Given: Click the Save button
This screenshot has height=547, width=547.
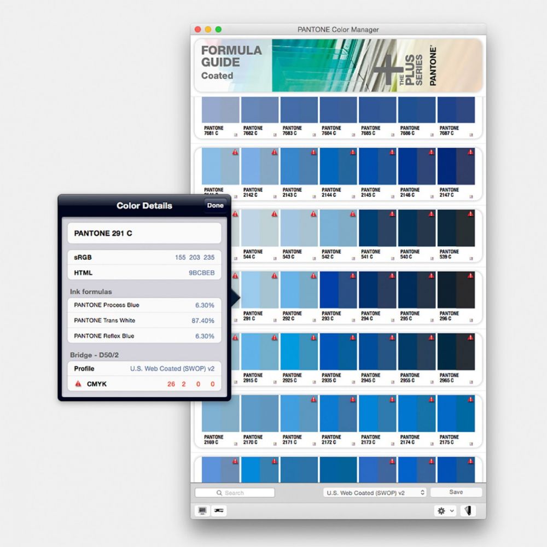Looking at the screenshot, I should click(x=456, y=492).
